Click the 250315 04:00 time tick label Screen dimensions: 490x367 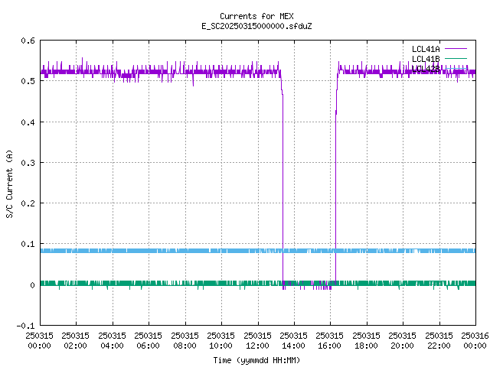[x=112, y=340]
